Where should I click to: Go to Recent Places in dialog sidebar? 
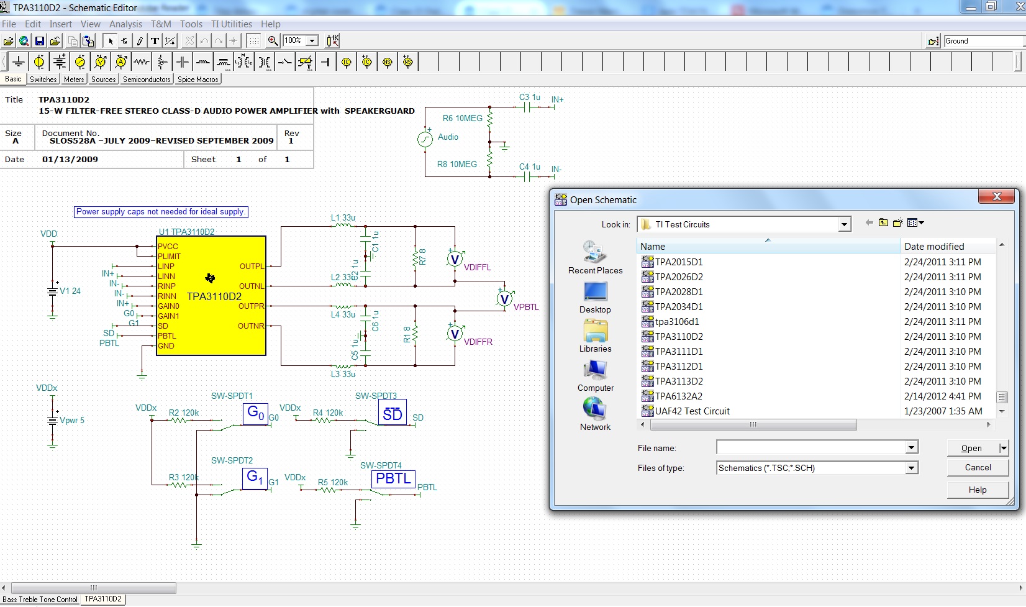click(595, 257)
